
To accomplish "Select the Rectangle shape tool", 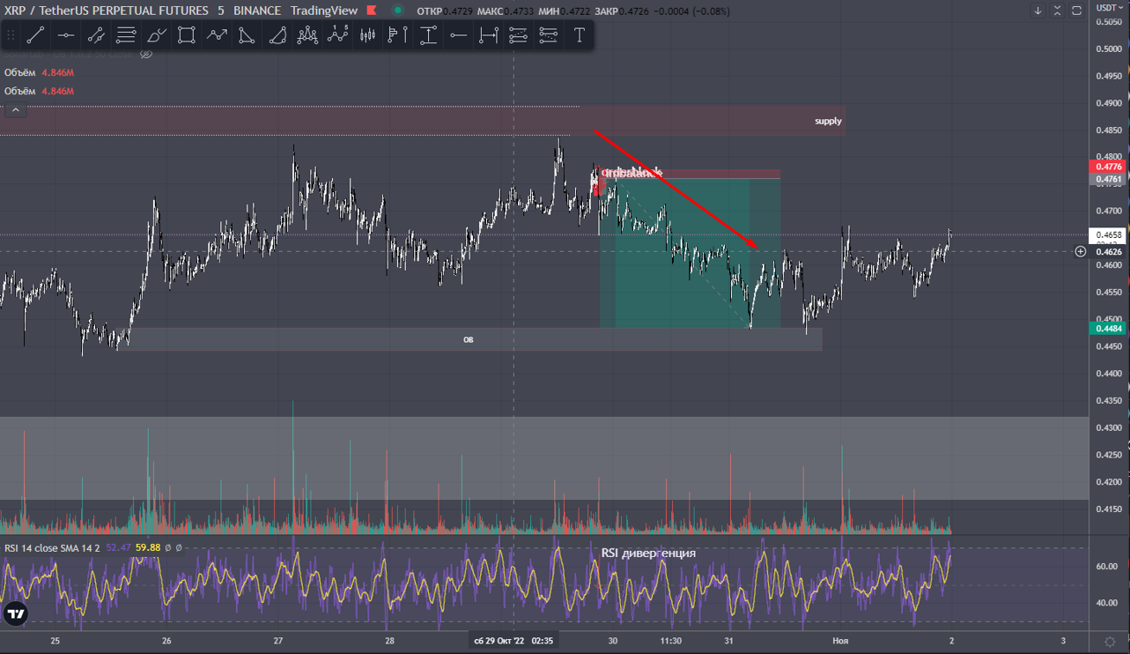I will [x=186, y=35].
